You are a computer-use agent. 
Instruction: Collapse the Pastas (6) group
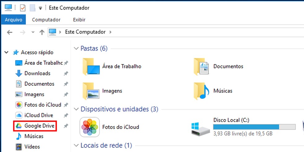point(76,48)
